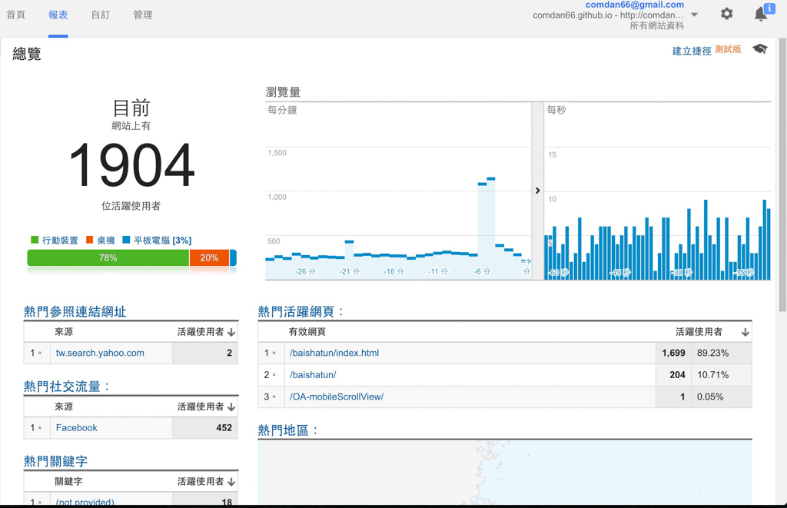Expand the per-second chart chevron arrow
Screen dimensions: 787x508
537,191
